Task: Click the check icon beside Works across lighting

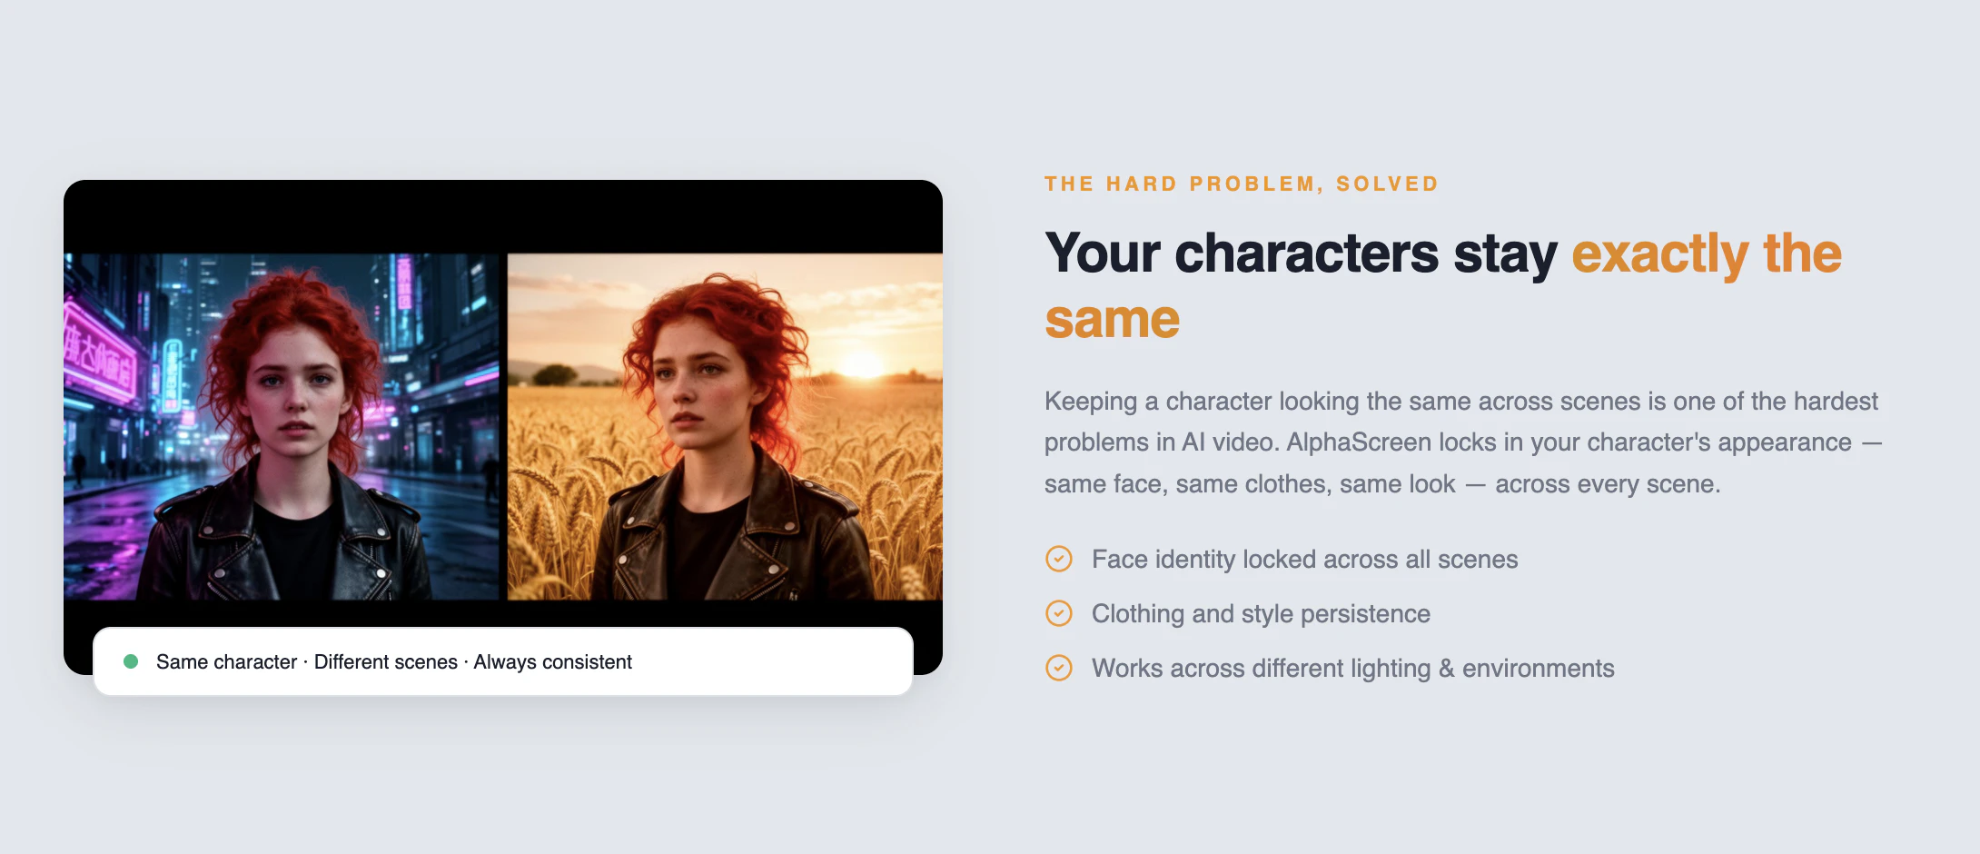Action: [x=1059, y=668]
